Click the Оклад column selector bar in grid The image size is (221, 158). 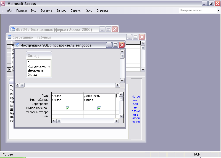pos(67,93)
